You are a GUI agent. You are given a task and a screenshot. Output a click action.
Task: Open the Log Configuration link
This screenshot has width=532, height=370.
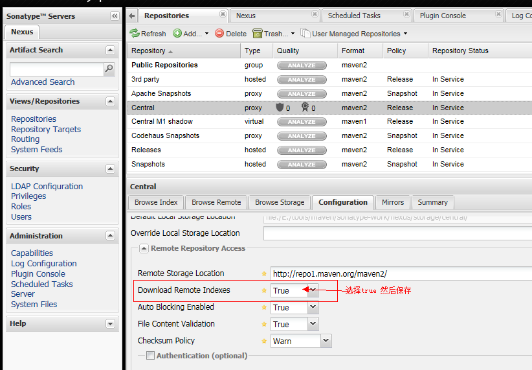coord(44,263)
